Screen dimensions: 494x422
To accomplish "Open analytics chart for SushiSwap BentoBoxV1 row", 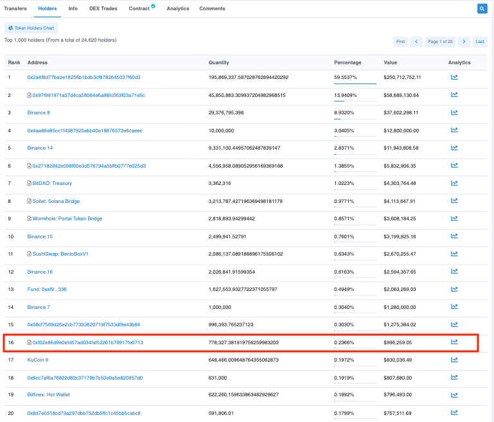I will point(454,254).
